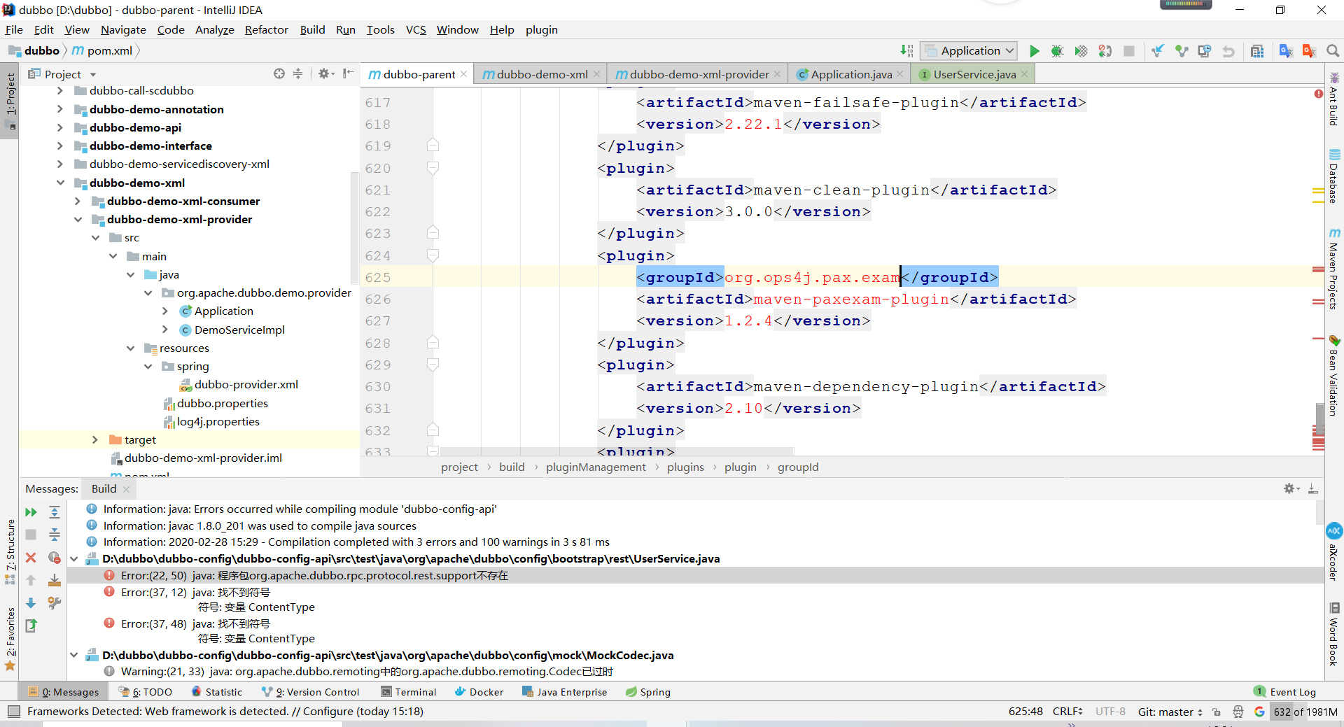Collapse the dubbo-demo-xml module

(x=61, y=183)
